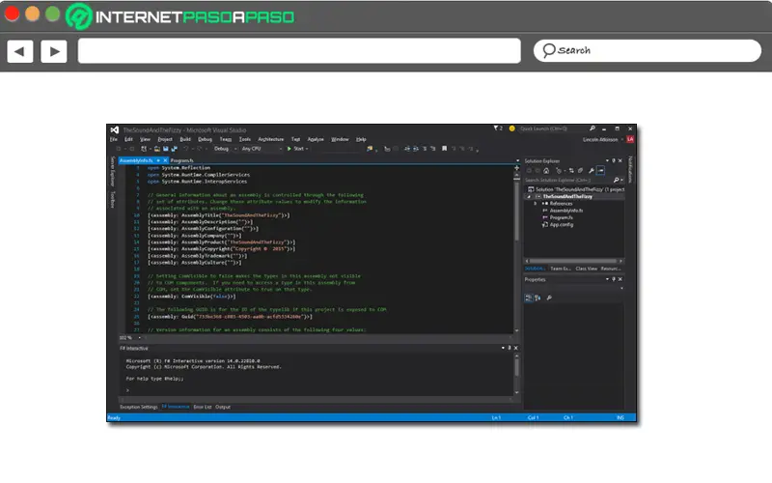Click the Quick Launch magnifier icon

tap(593, 128)
